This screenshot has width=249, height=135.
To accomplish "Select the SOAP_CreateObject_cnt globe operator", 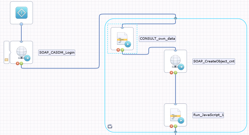I will pos(175,61).
